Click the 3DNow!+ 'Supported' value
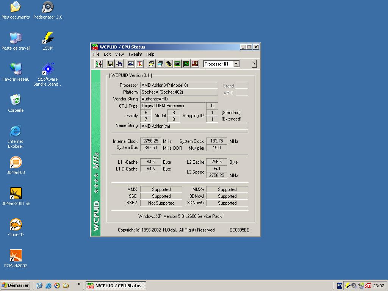The height and width of the screenshot is (291, 388). coord(227,203)
